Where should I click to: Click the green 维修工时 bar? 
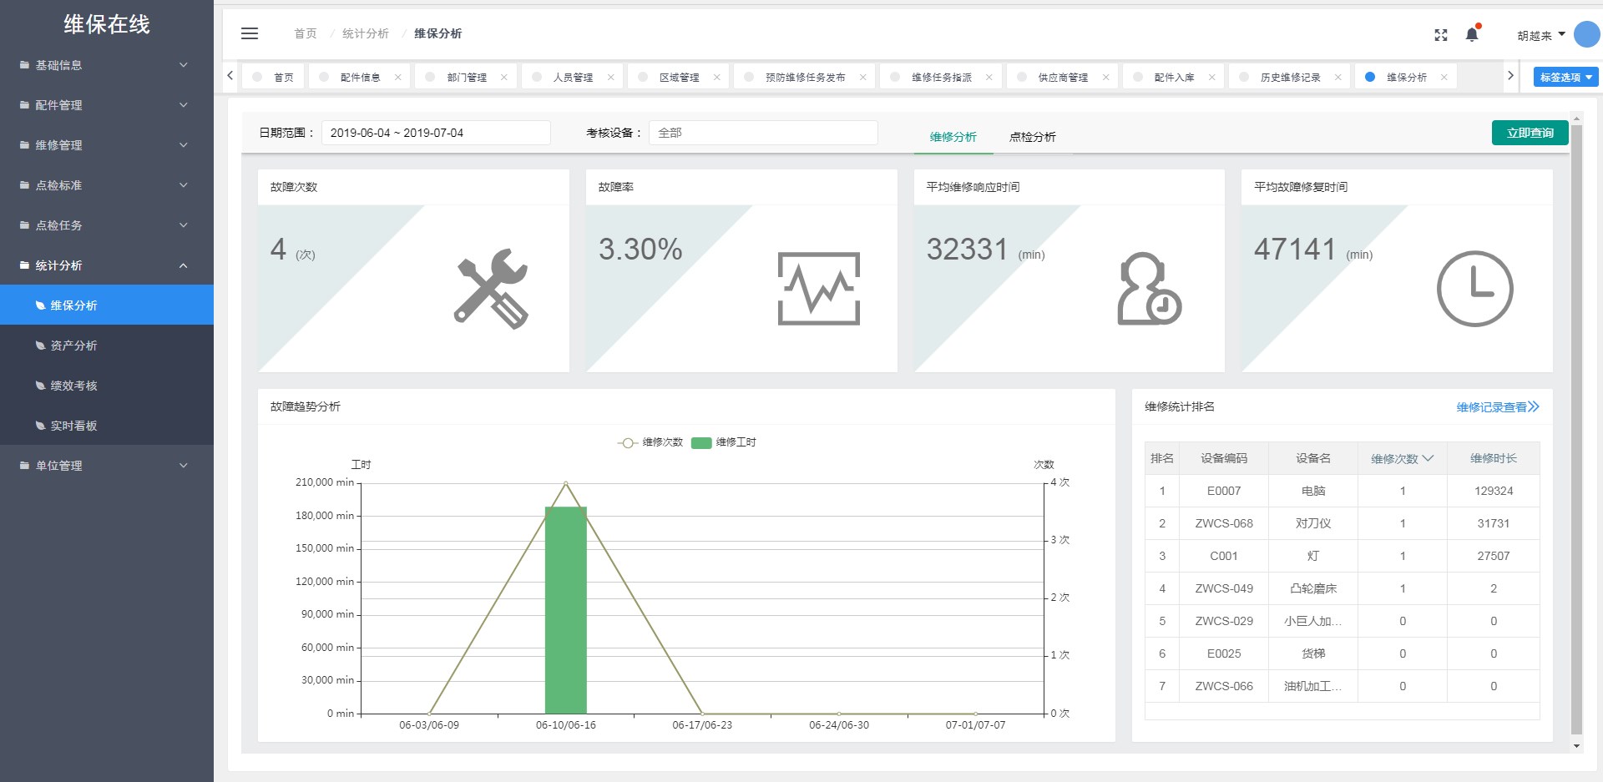[566, 610]
